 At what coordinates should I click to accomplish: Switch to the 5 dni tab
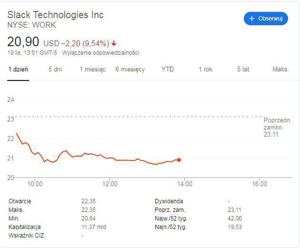(55, 69)
